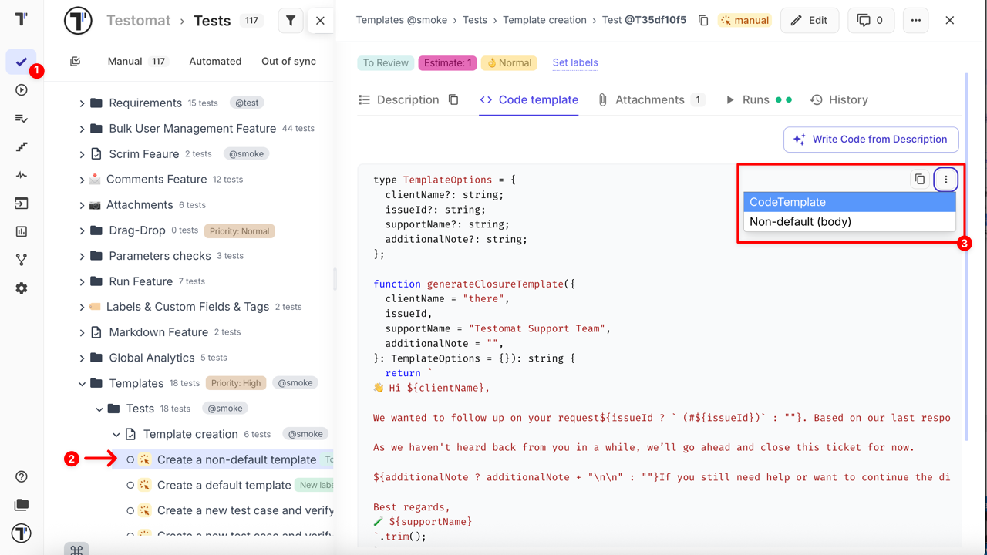Viewport: 987px width, 555px height.
Task: Select the Runs play icon in sidebar
Action: [x=21, y=89]
